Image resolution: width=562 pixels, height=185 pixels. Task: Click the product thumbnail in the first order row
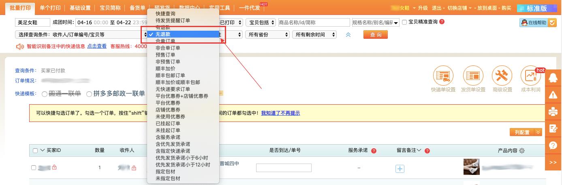click(x=472, y=167)
